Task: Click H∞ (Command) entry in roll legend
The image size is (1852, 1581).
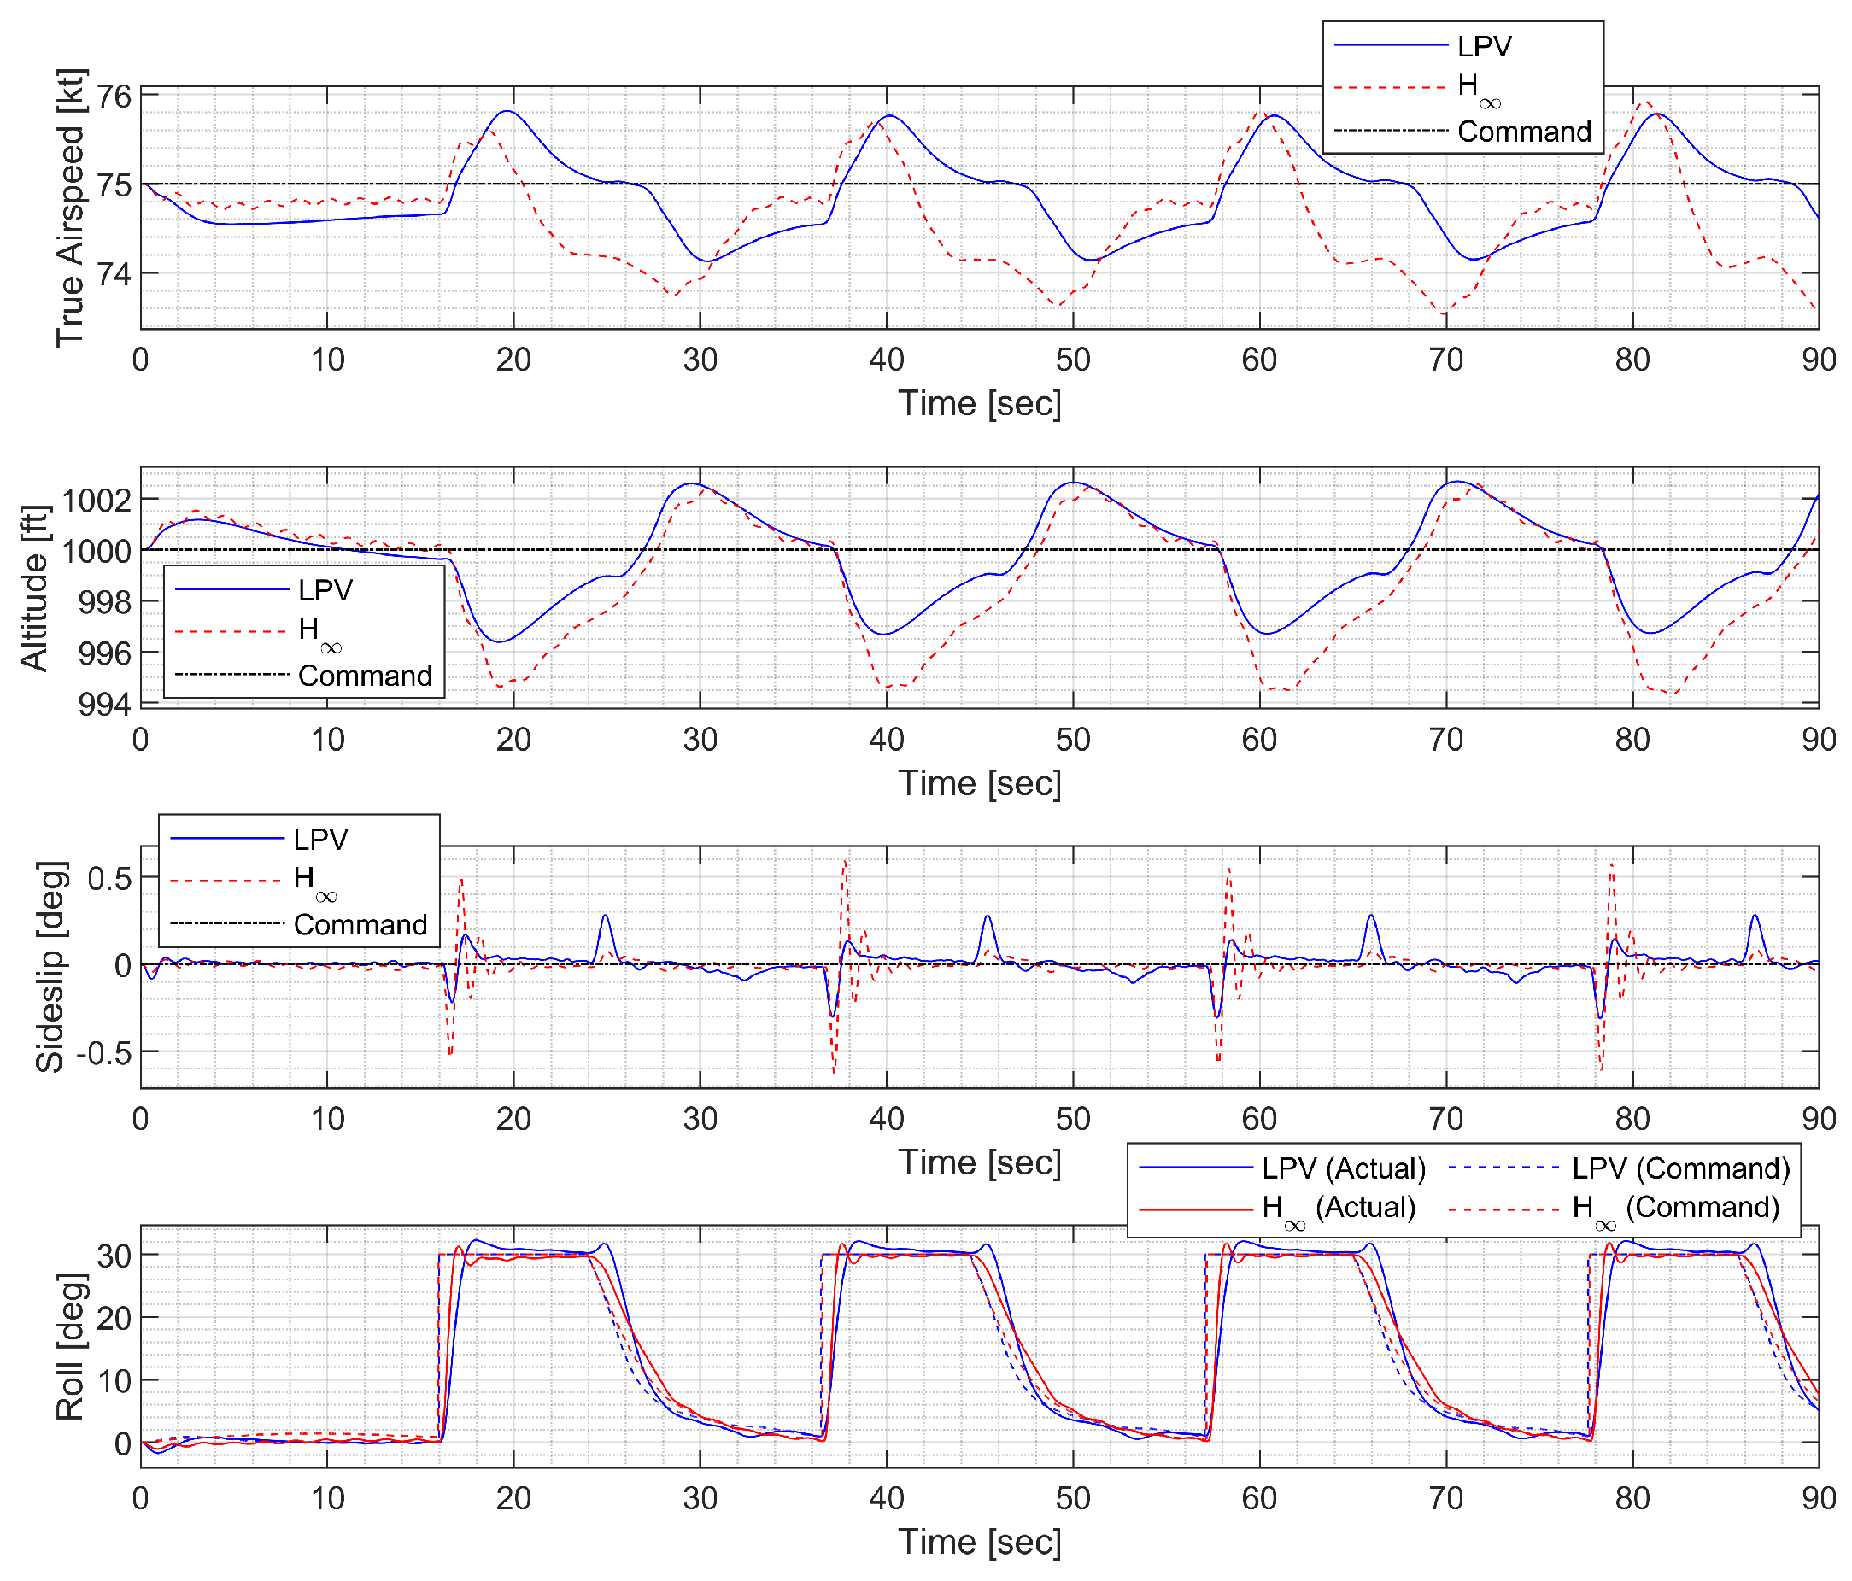Action: (1675, 1208)
